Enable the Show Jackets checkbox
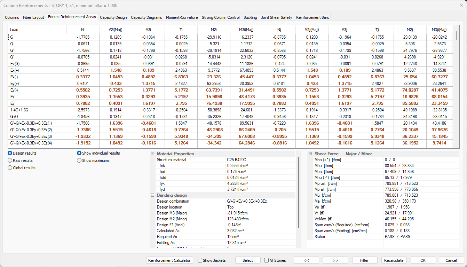467x267 pixels. tap(200, 260)
